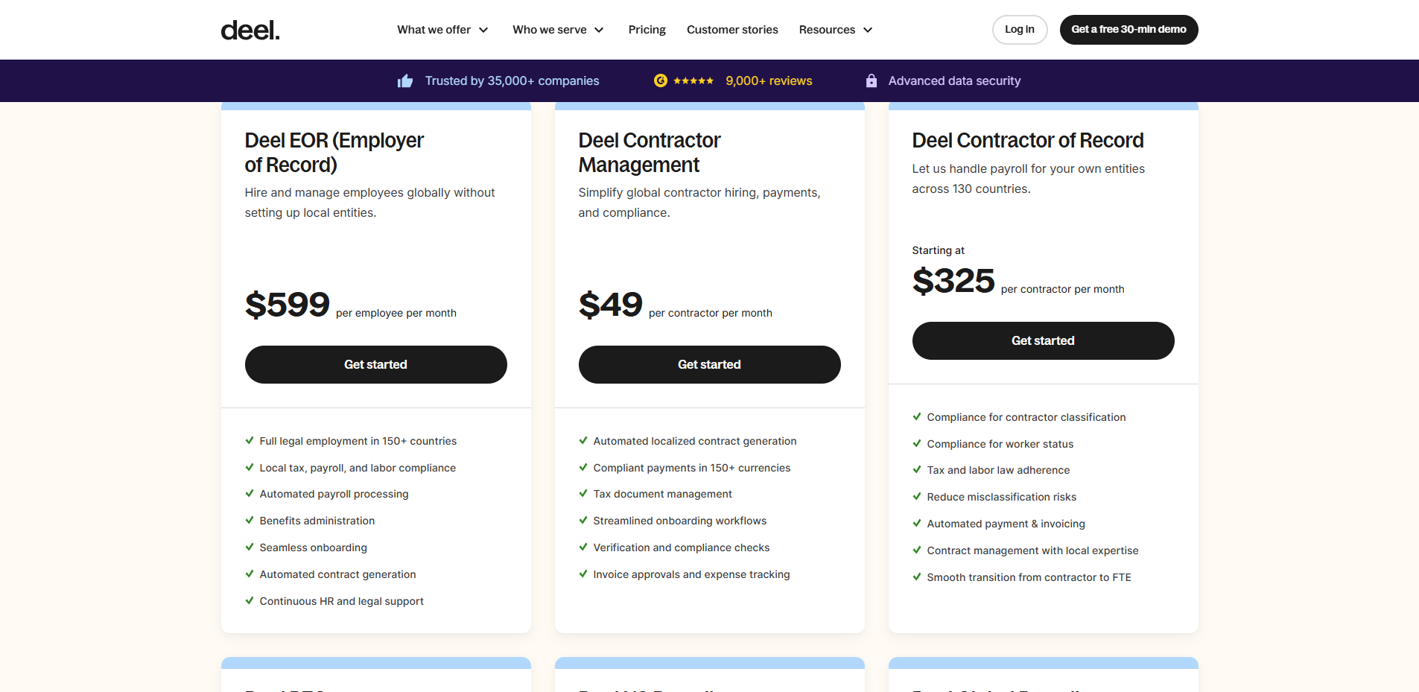Click the G2 review badge icon

(x=660, y=80)
